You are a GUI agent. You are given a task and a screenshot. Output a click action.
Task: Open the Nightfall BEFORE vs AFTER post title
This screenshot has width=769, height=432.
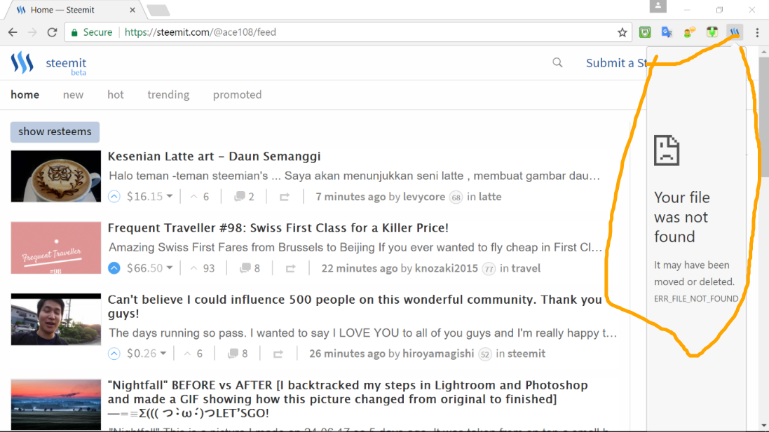click(x=348, y=399)
